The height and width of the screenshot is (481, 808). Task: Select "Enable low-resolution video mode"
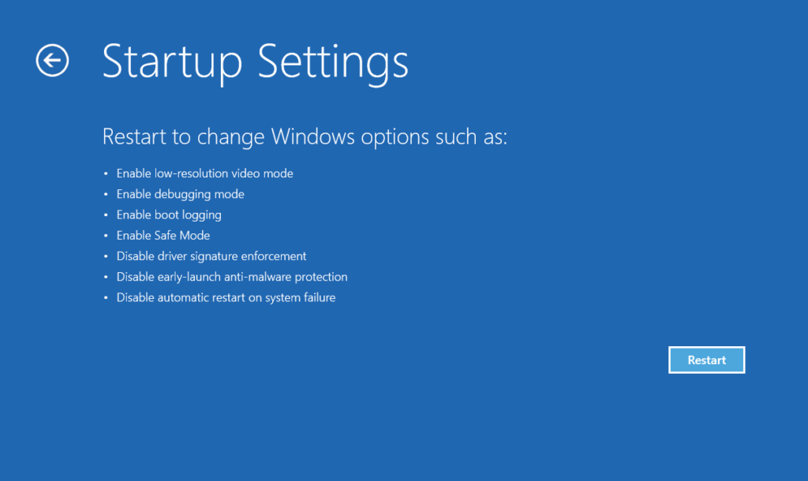(x=204, y=173)
